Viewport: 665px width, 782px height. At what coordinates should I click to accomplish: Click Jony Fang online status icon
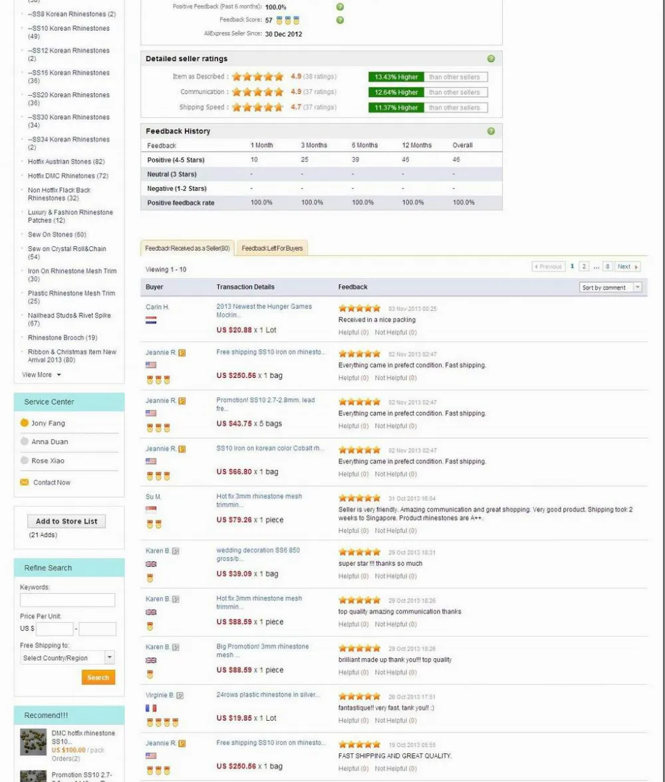tap(25, 423)
